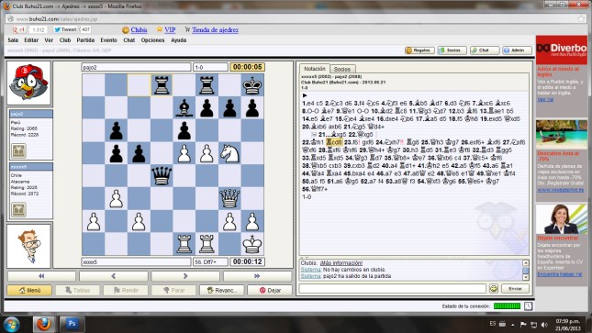Click the connection status clock icon
This screenshot has width=592, height=333.
[528, 305]
